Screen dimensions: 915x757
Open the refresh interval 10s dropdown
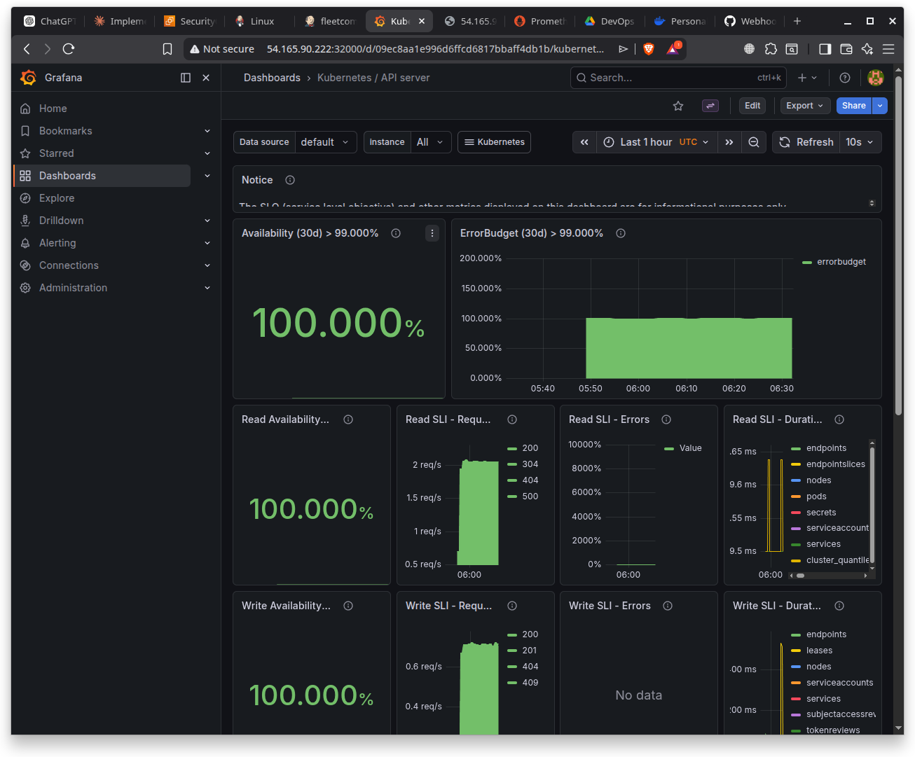pos(860,142)
